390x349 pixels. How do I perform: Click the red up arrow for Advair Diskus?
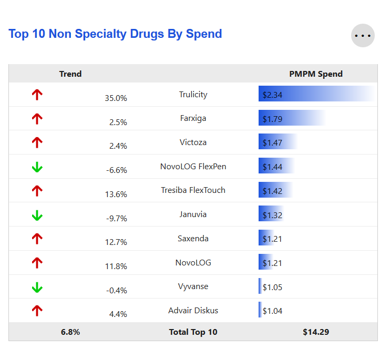click(37, 311)
